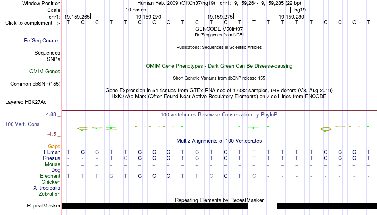Click the ruler position '19,159,280'
Viewport: 377px width, 215px height.
291,17
